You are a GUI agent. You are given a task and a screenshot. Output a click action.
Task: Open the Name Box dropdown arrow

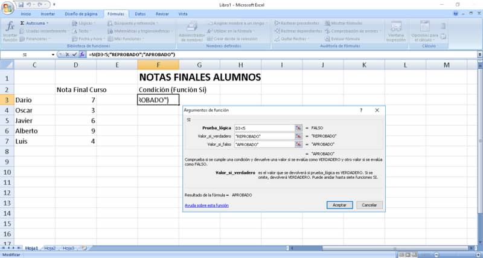pyautogui.click(x=53, y=54)
